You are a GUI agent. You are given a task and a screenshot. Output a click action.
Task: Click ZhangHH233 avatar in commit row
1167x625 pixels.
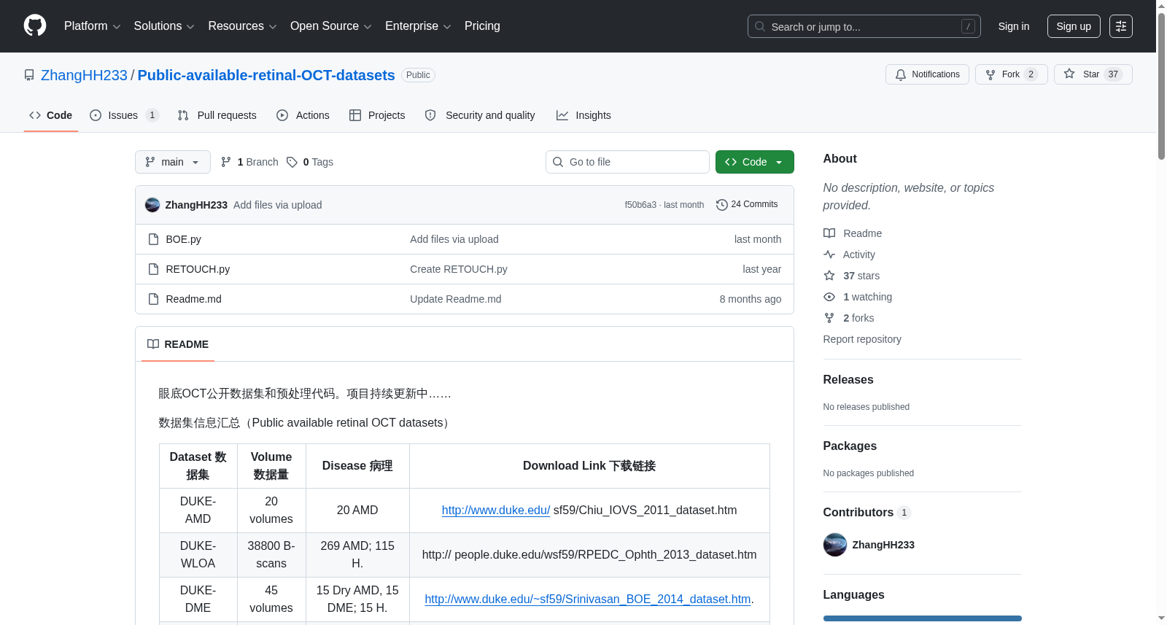(152, 205)
